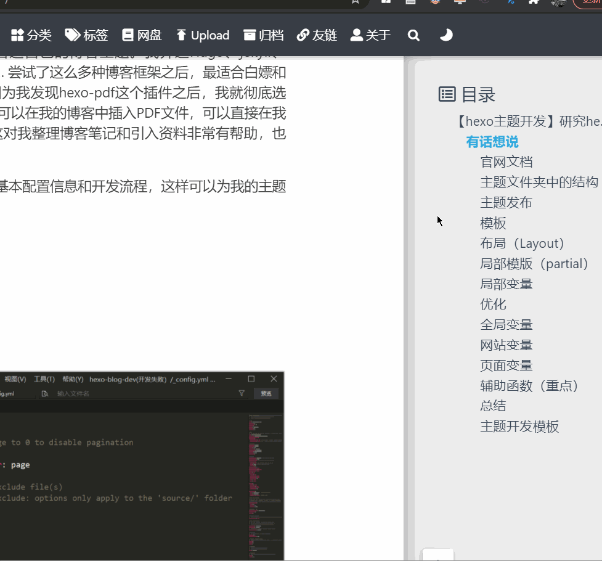Select the highlighted 有话想说 TOC entry
This screenshot has width=602, height=561.
(492, 142)
